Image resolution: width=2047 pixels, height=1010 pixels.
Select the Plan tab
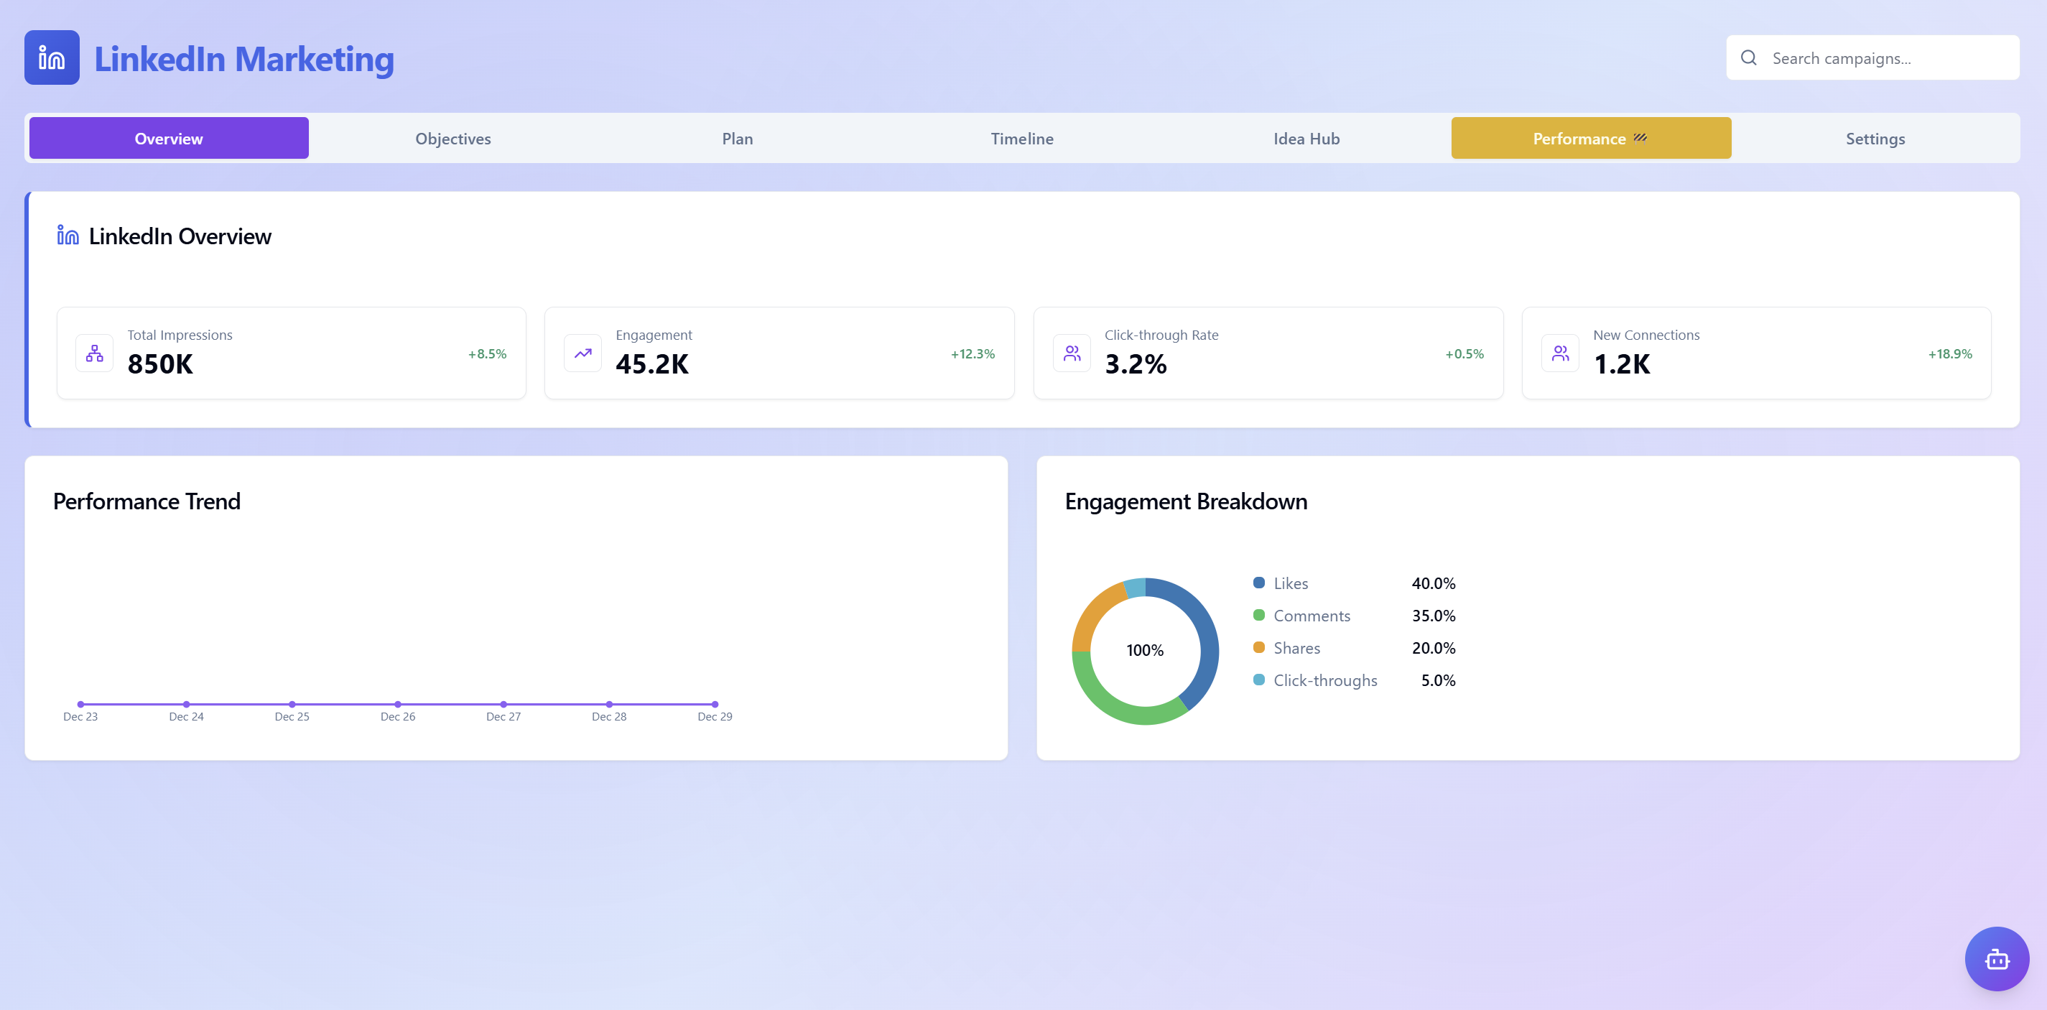tap(737, 137)
